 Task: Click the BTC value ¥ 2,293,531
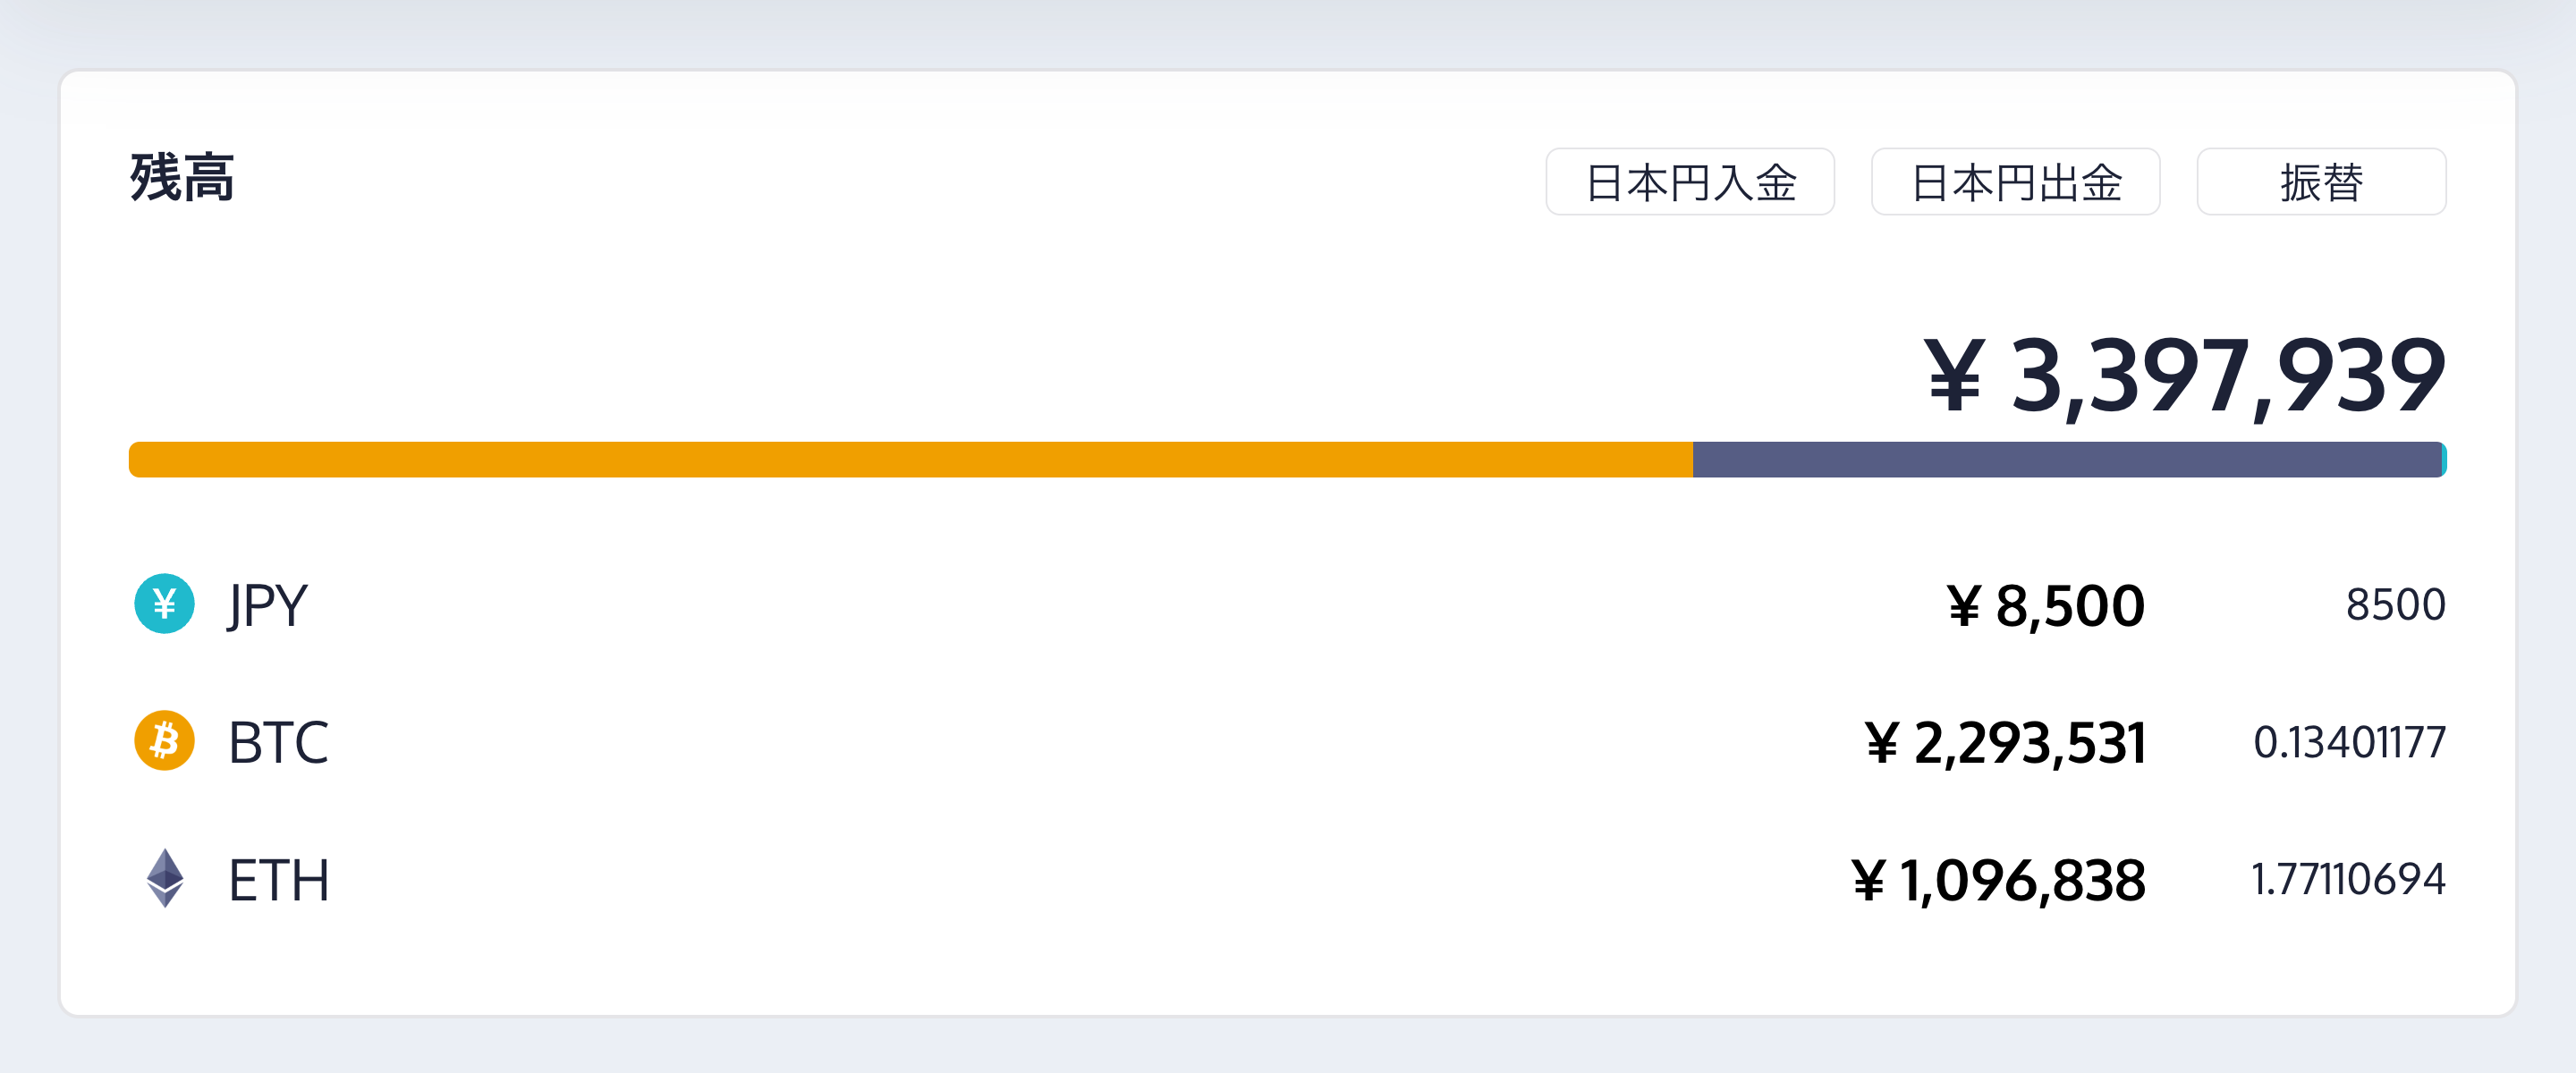tap(2005, 743)
